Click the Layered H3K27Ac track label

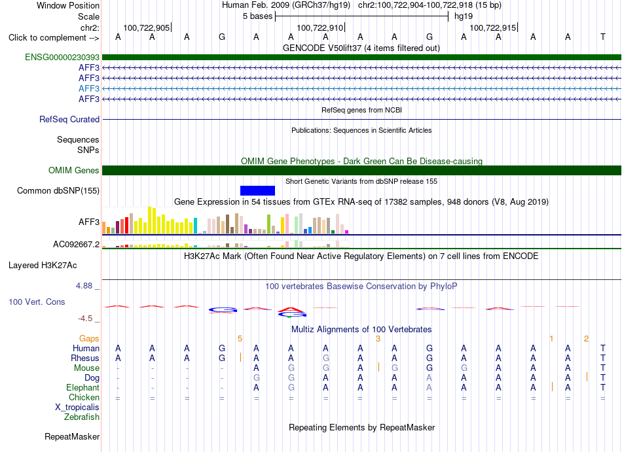pyautogui.click(x=43, y=266)
